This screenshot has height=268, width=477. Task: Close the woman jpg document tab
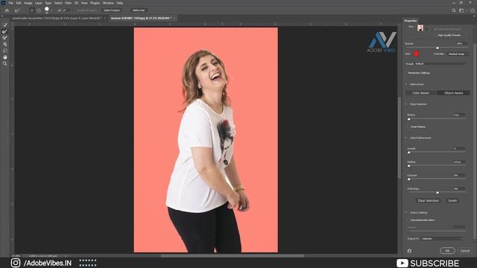(x=175, y=18)
